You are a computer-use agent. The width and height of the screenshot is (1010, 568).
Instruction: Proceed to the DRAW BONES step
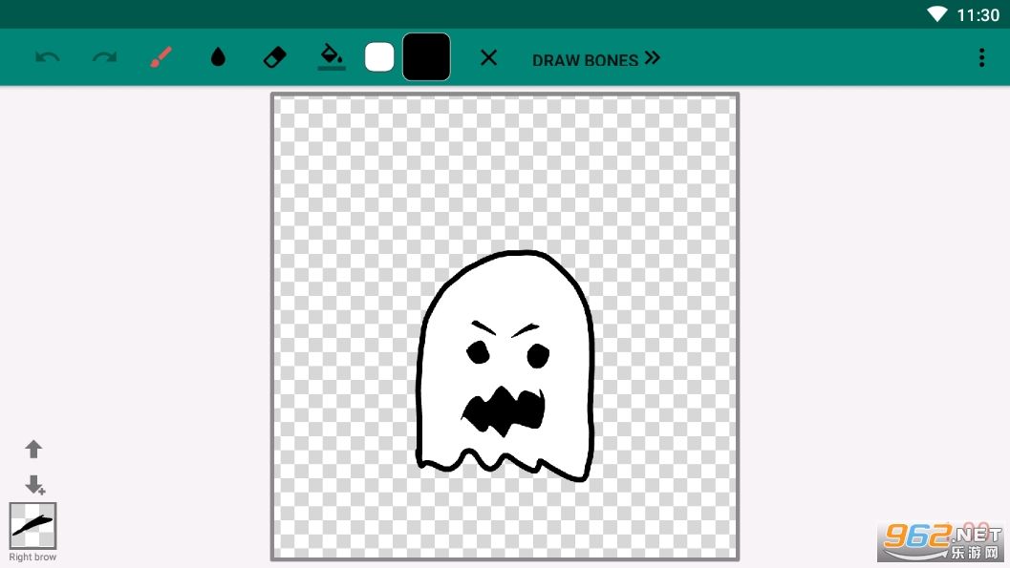[585, 60]
